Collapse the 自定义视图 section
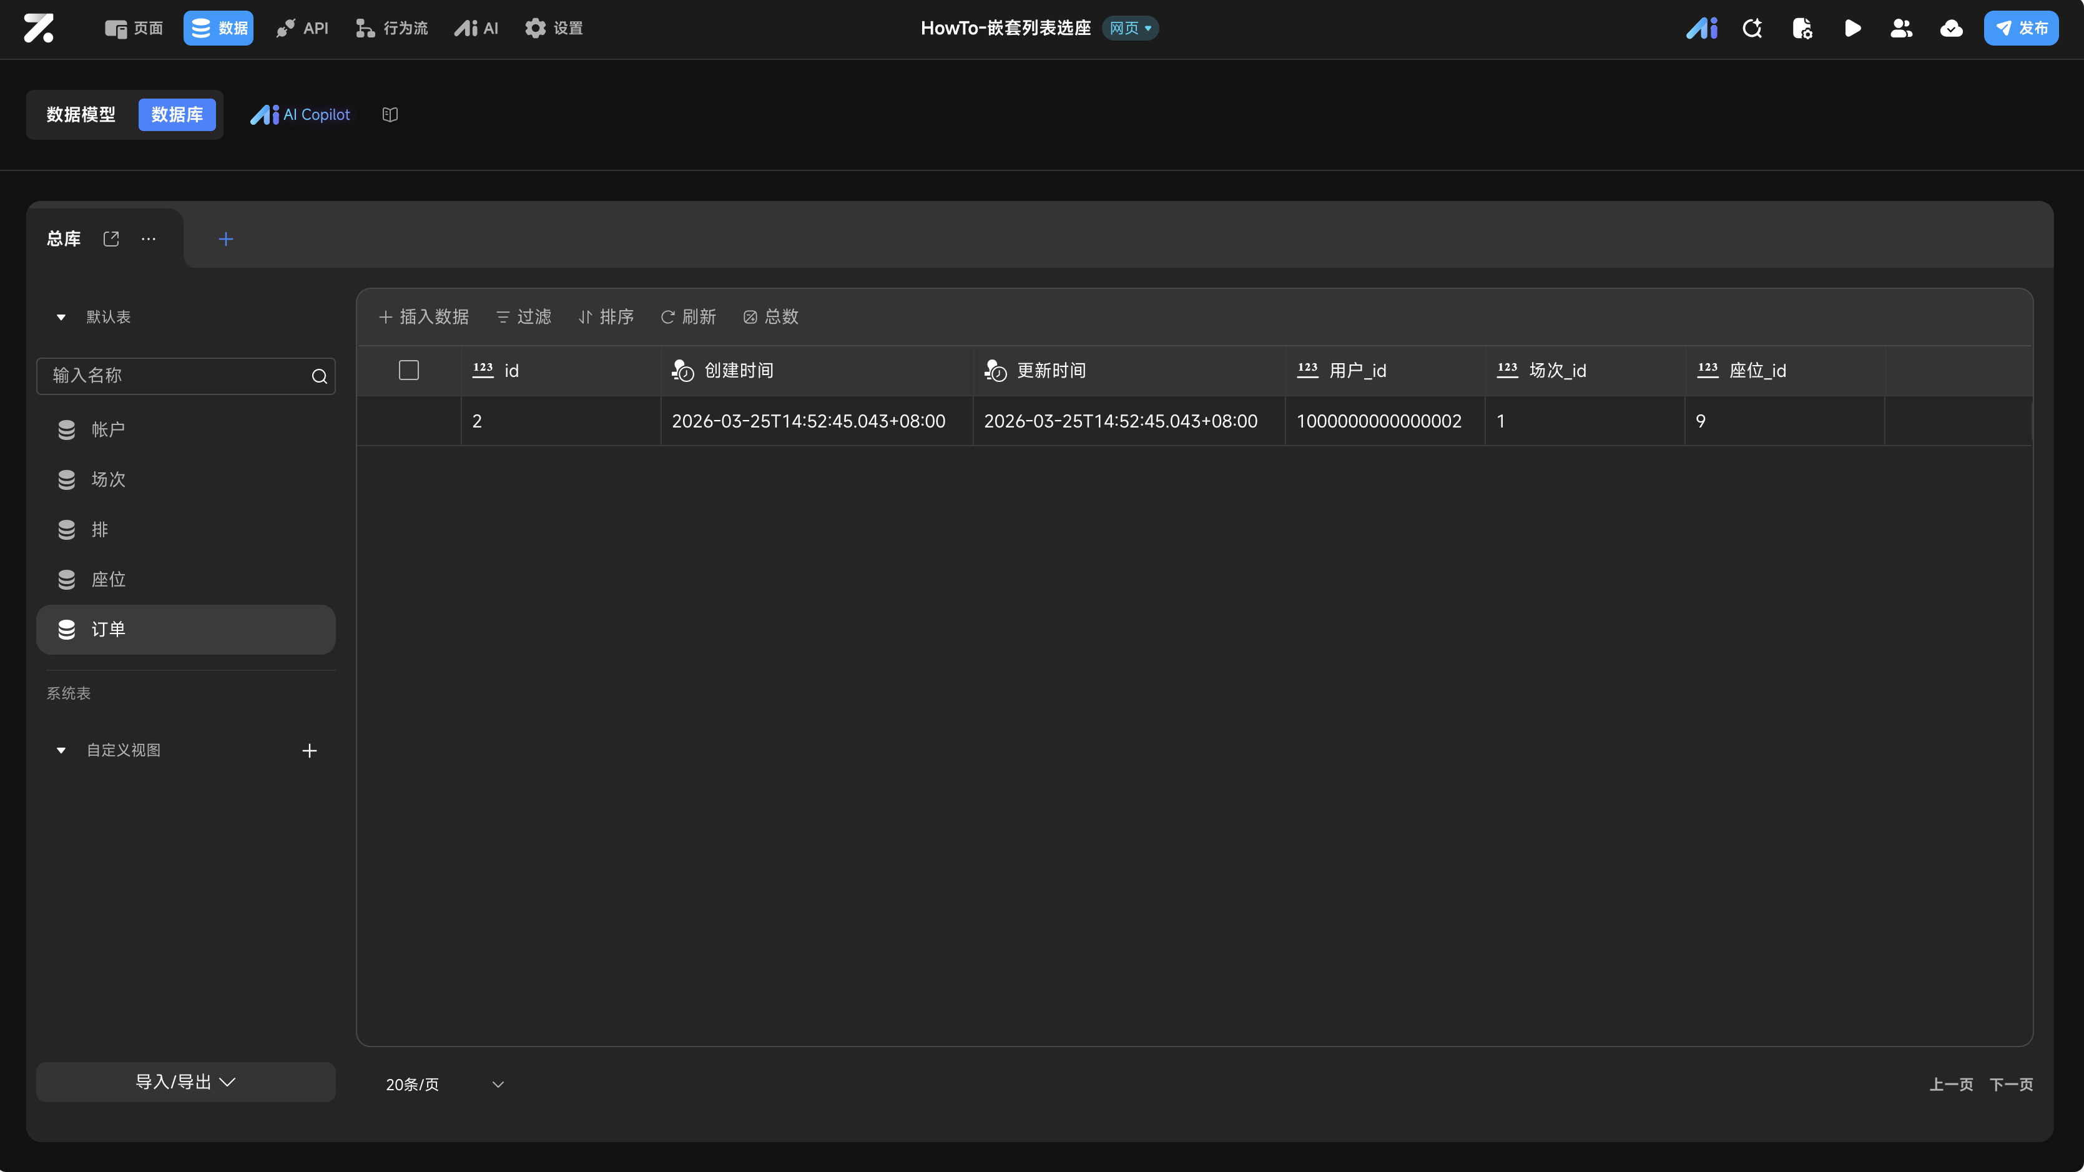The width and height of the screenshot is (2084, 1172). 61,751
